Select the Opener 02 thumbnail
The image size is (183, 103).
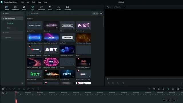click(51, 25)
